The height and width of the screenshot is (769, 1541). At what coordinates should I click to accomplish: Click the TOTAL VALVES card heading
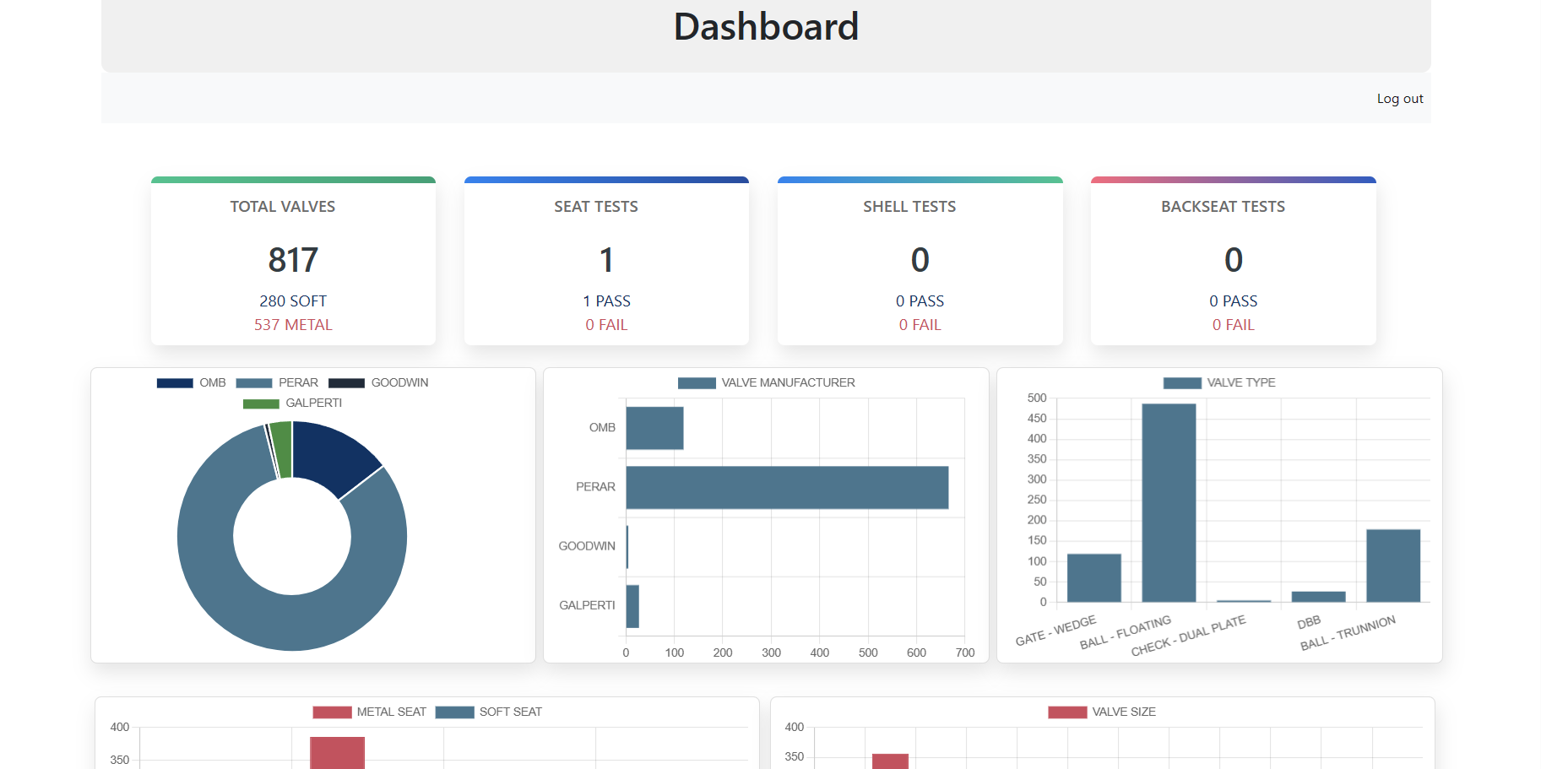(x=283, y=207)
